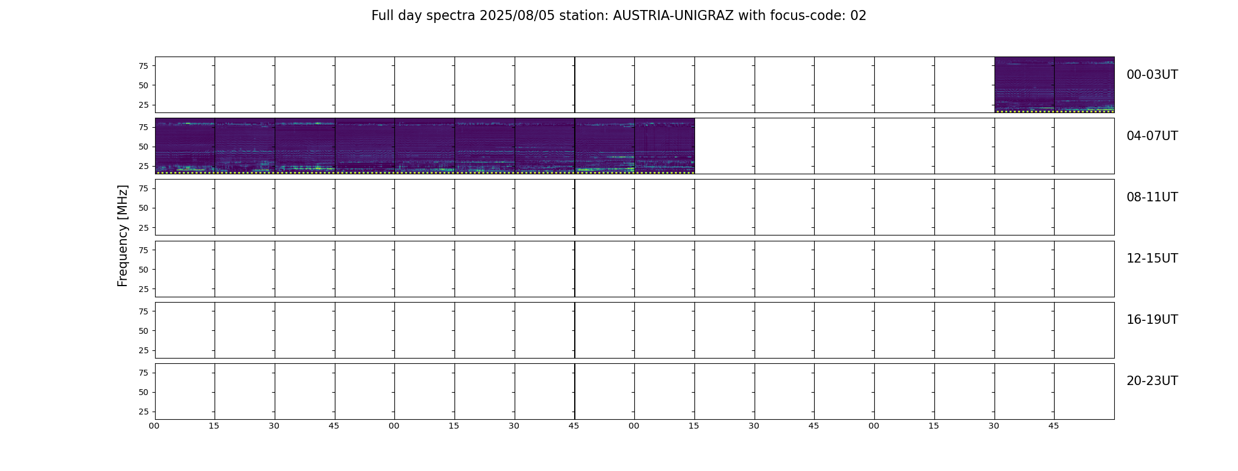Open the 04:00–04:15 spectrogram in the 04-07UT row
Viewport: 1238px width, 471px height.
185,146
